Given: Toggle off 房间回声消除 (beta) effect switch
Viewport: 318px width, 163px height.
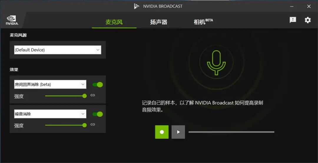Looking at the screenshot, I should coord(98,84).
